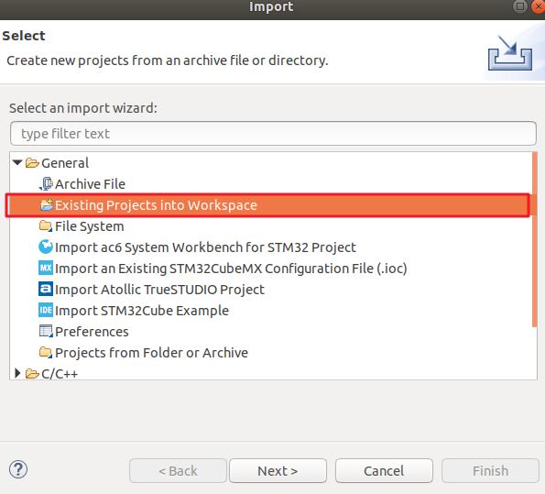The image size is (545, 494).
Task: Click the MX icon for STM32CubeMX import
Action: point(46,269)
